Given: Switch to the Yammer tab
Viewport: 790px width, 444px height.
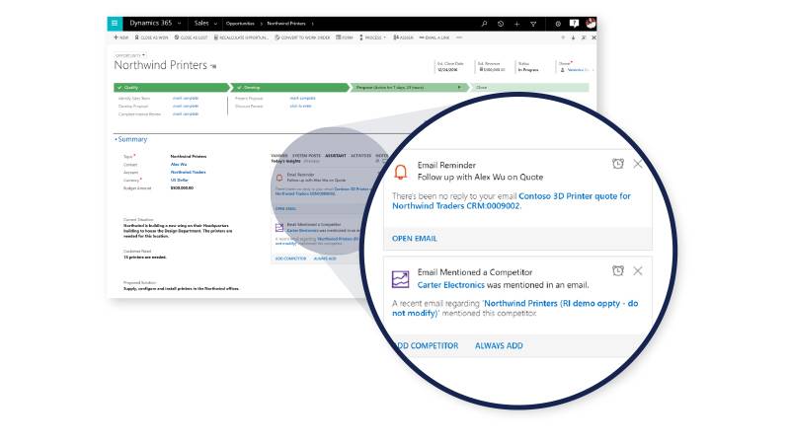Looking at the screenshot, I should coord(279,156).
